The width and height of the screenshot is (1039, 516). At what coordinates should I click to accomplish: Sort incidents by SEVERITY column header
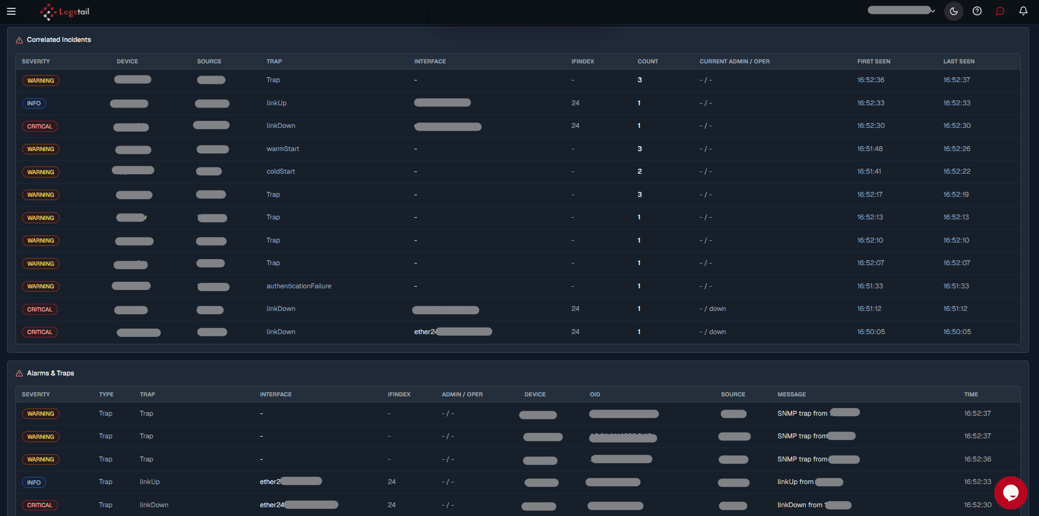coord(36,61)
